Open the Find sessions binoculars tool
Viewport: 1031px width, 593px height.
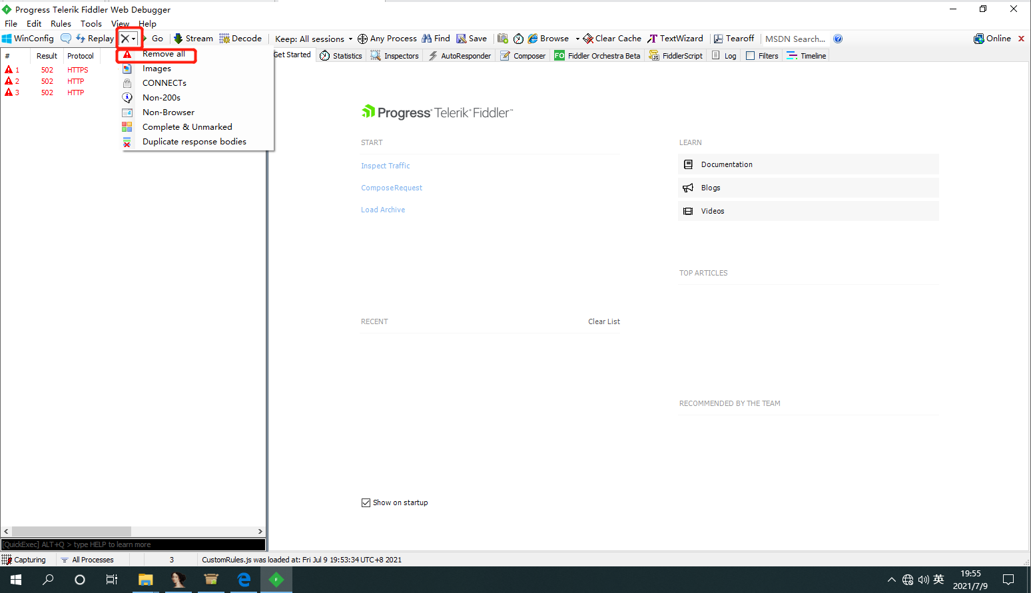[x=436, y=39]
